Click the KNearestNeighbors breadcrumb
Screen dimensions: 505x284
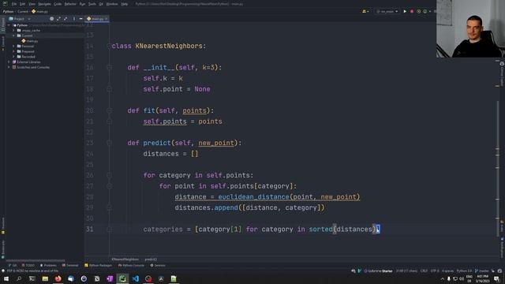125,260
